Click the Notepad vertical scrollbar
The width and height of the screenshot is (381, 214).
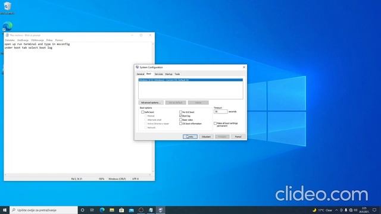153,108
